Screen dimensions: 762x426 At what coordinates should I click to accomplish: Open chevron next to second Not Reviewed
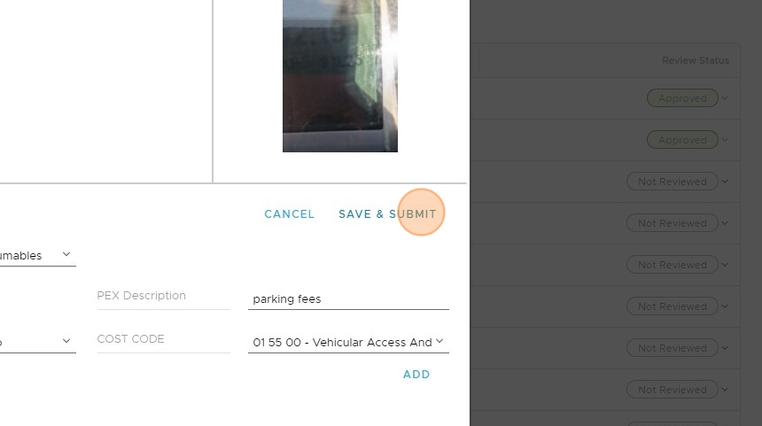pyautogui.click(x=725, y=223)
